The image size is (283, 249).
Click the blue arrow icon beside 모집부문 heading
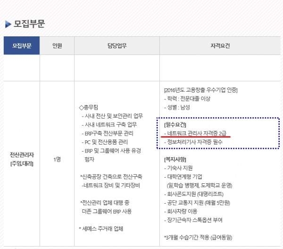(x=8, y=24)
